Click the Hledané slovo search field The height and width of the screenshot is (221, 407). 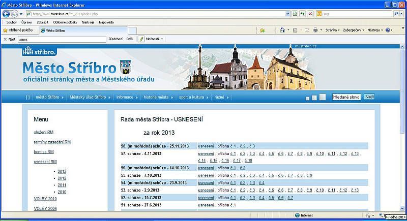click(346, 97)
